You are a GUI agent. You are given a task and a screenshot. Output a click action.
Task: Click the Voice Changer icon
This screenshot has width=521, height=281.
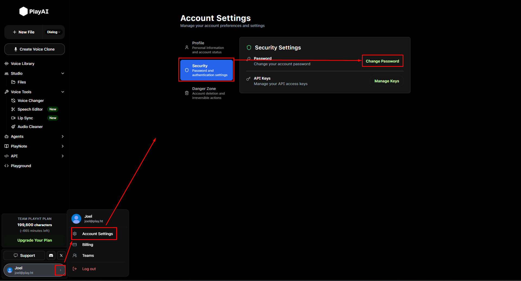click(x=13, y=101)
